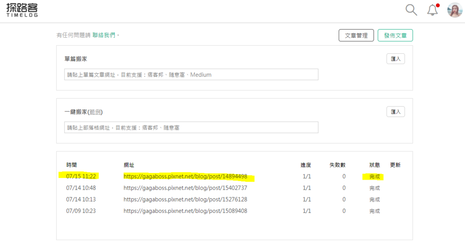
Task: Click progress 1/1 in the 07/15 row
Action: (x=307, y=176)
